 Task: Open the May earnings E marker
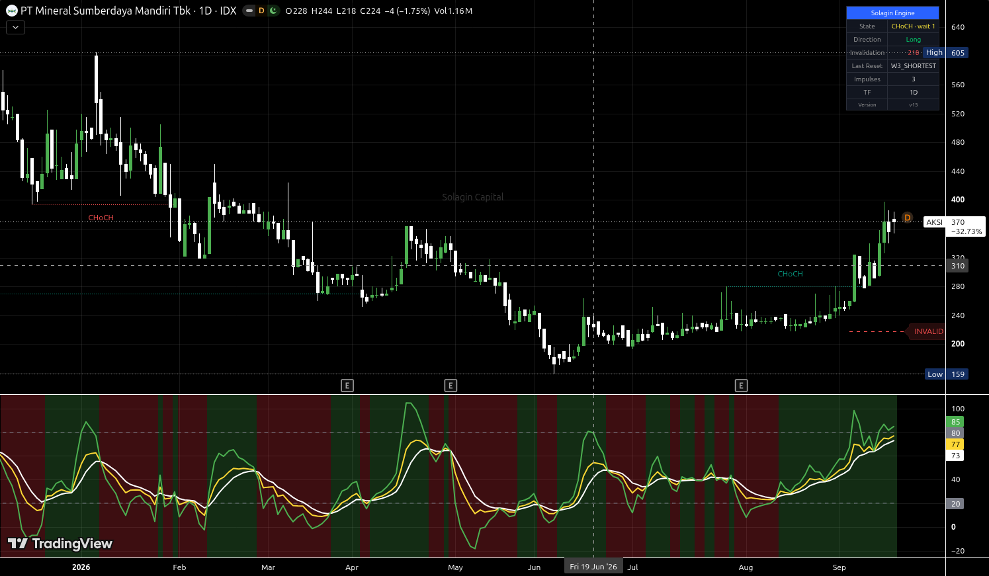point(451,386)
